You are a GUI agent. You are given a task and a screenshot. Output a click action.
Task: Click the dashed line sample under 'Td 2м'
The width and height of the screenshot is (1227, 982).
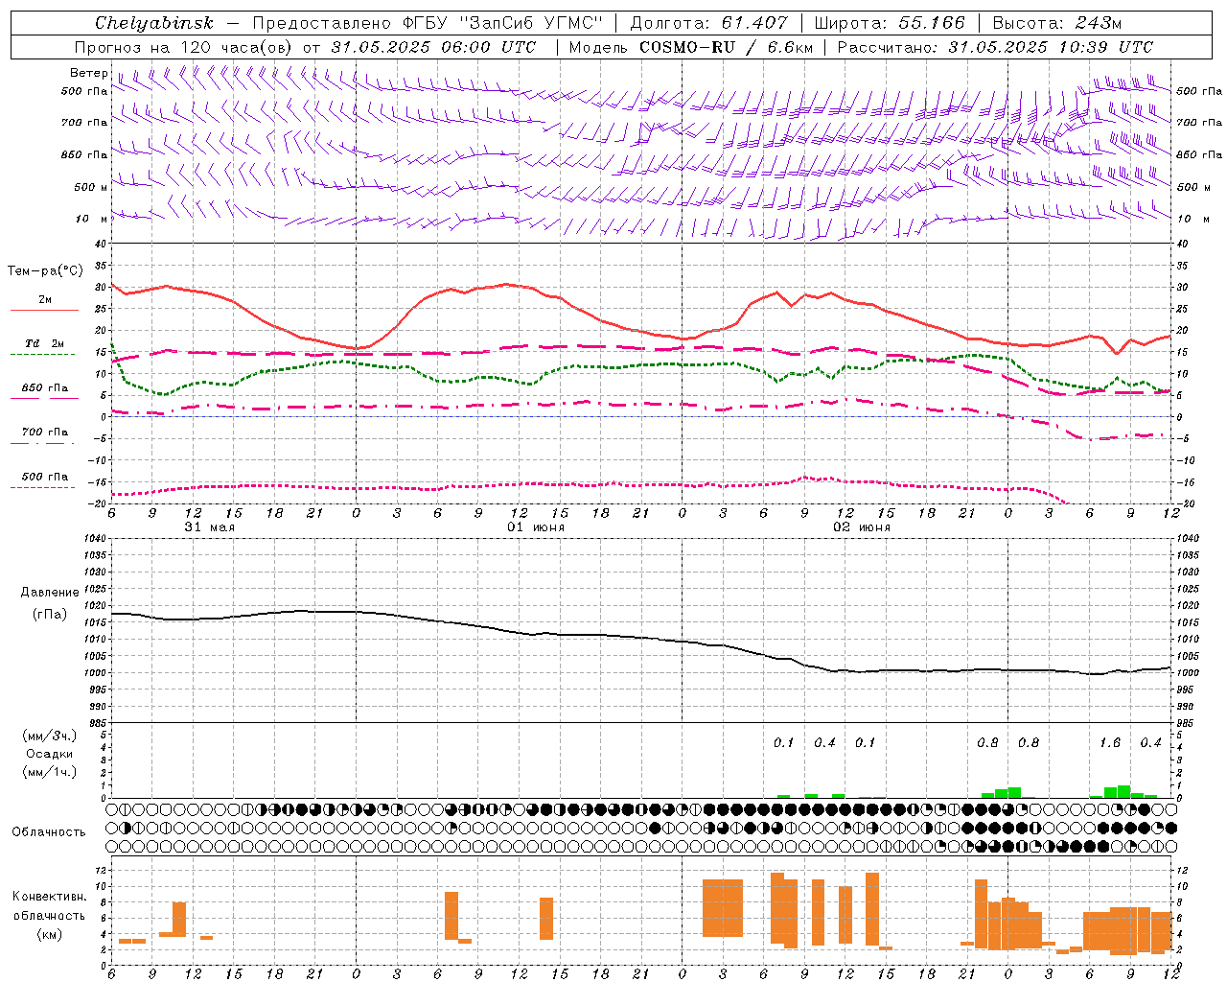pos(42,354)
